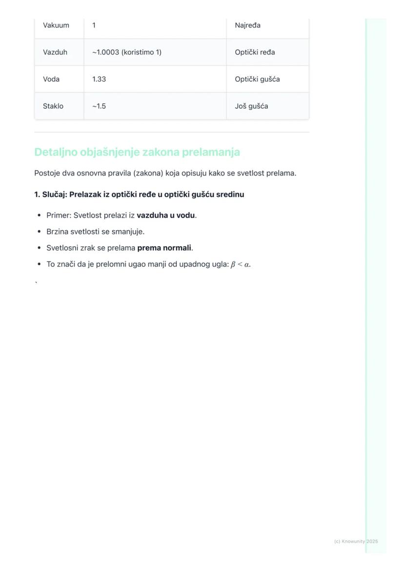This screenshot has width=404, height=571.
Task: Click the "Vakuum" table cell
Action: [56, 25]
